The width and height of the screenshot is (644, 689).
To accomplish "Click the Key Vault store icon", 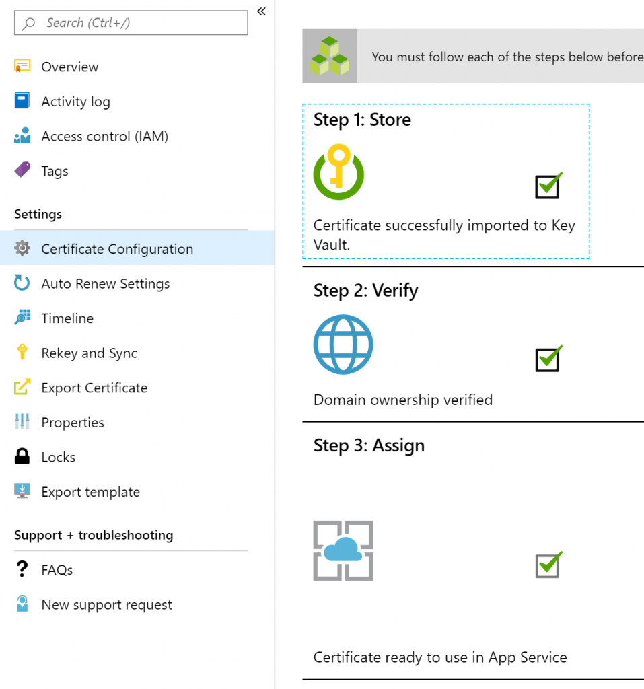I will tap(338, 172).
